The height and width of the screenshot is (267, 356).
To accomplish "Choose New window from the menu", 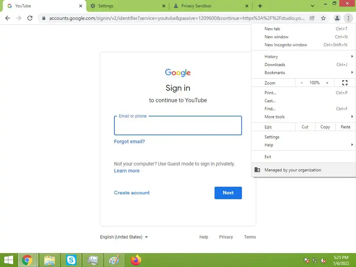I will tap(304, 37).
